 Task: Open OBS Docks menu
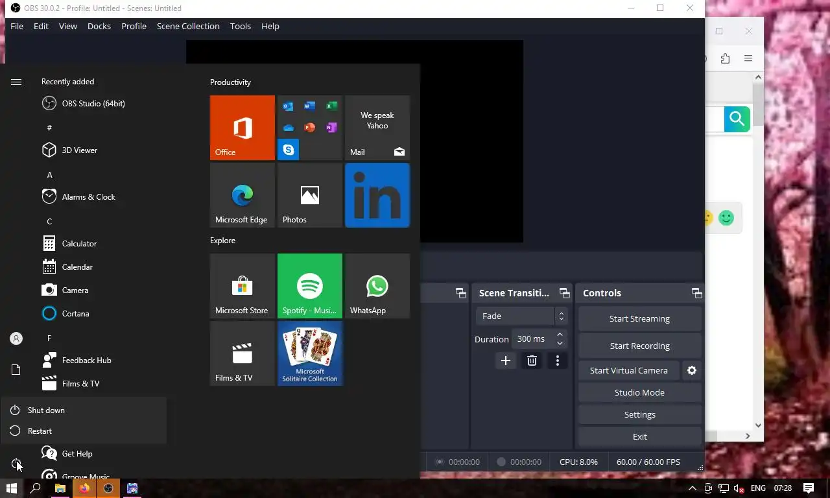tap(99, 26)
